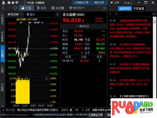Open the 资讯 news tab

pos(41,8)
